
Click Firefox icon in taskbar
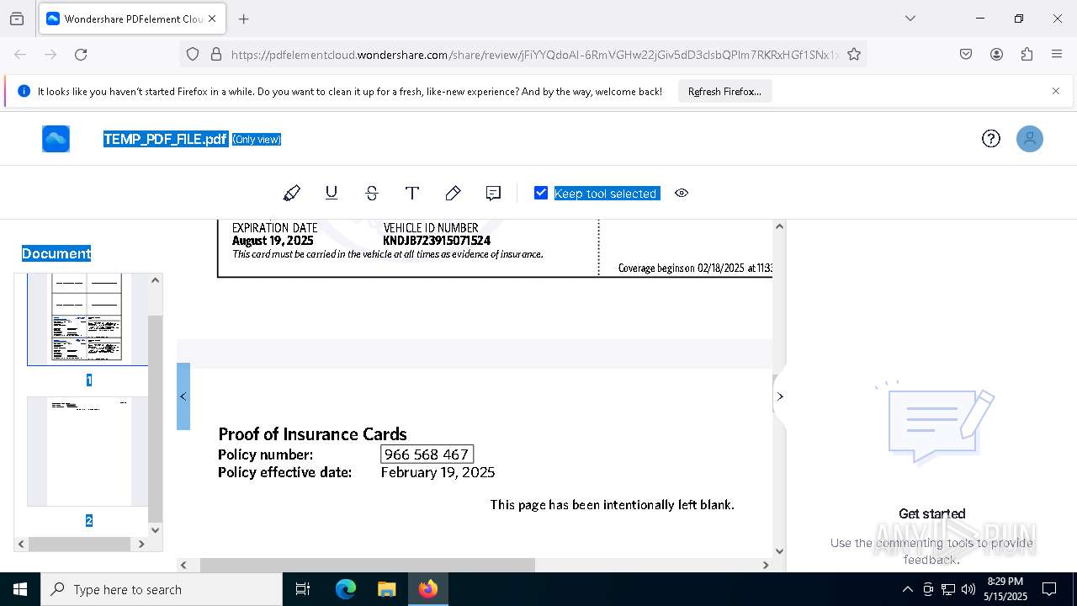tap(428, 589)
